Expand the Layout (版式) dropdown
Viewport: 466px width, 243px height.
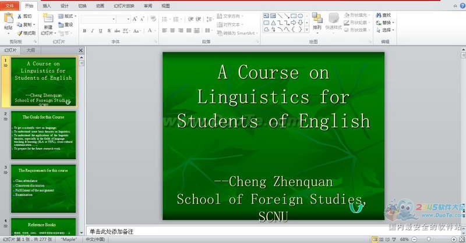tap(75, 16)
